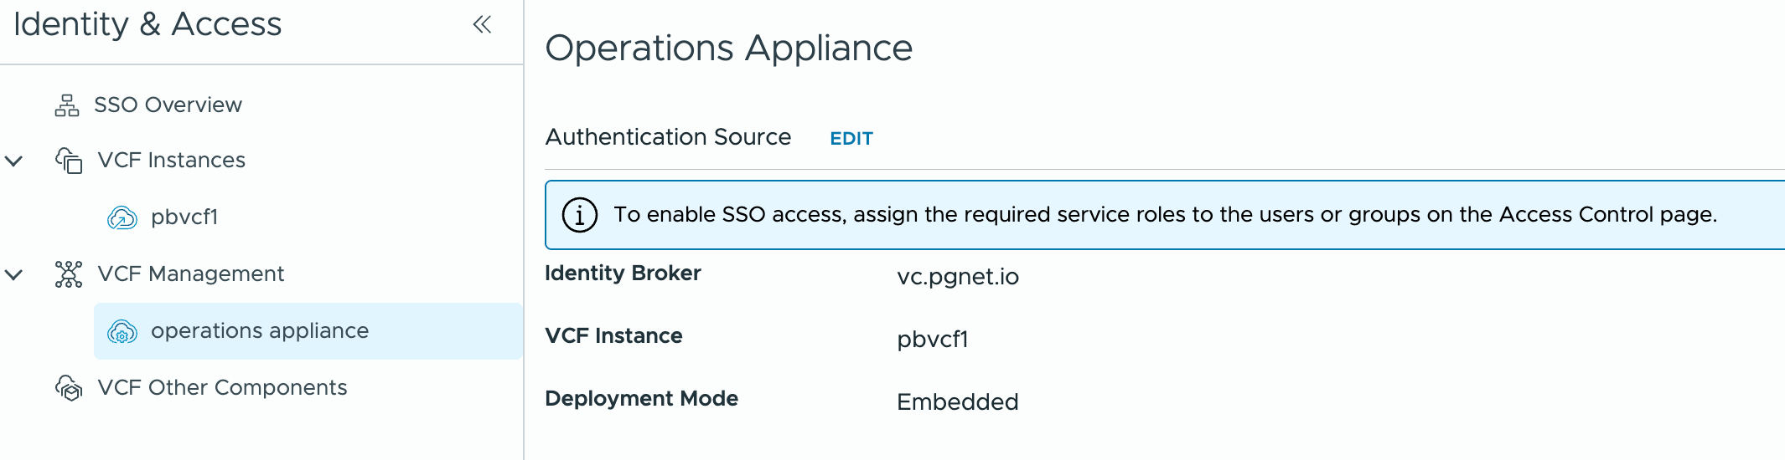
Task: Click the VCF Management label
Action: tap(191, 274)
